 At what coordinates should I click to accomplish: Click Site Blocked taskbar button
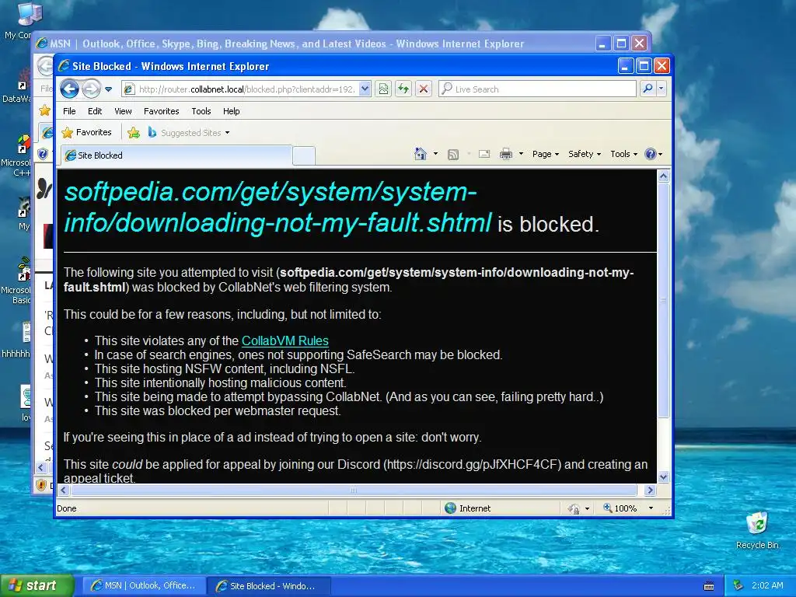(269, 586)
